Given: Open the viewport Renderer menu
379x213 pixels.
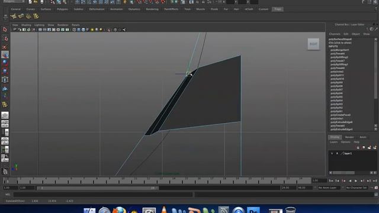Looking at the screenshot, I should [x=63, y=25].
